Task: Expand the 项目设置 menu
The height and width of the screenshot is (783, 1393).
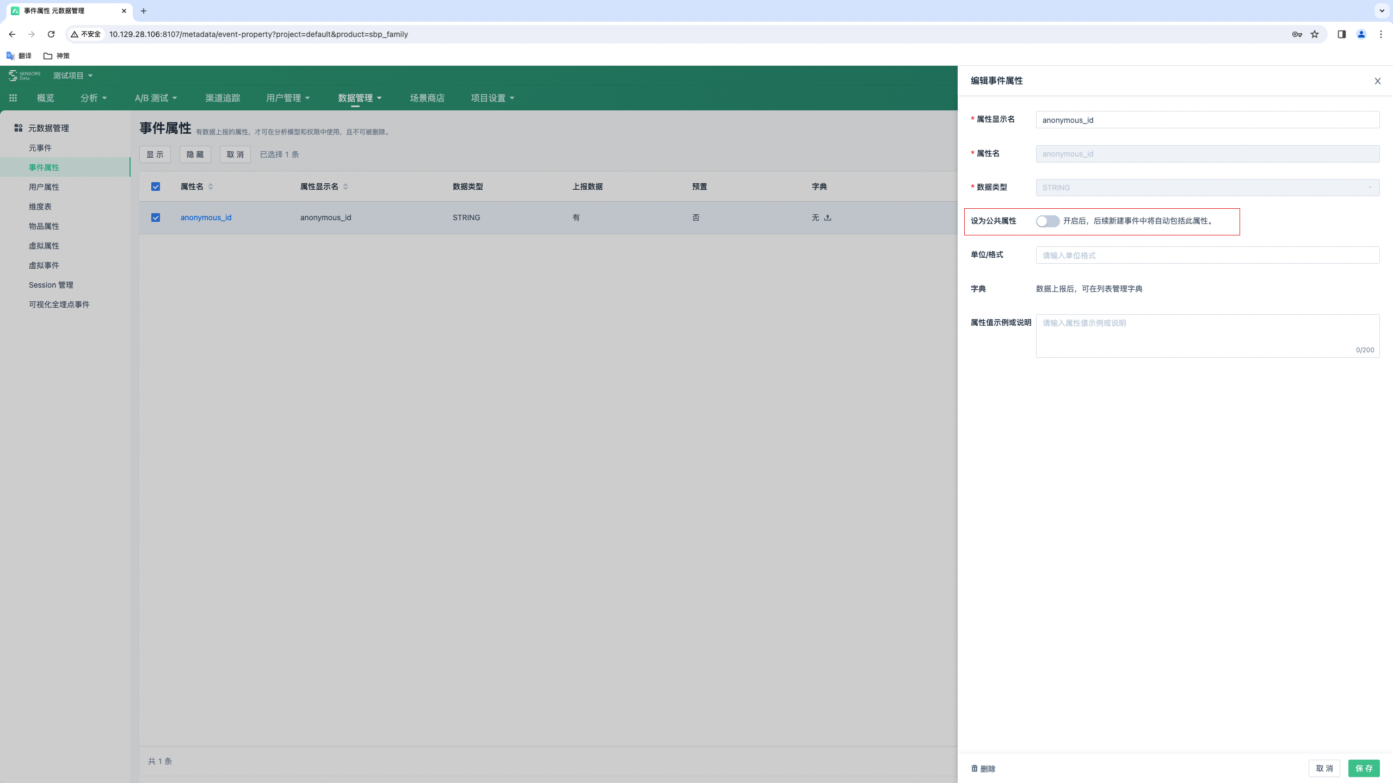Action: (x=492, y=98)
